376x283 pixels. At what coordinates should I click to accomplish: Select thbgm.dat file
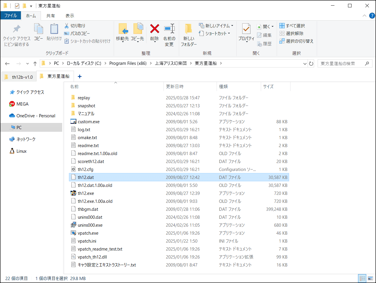[x=179, y=209]
